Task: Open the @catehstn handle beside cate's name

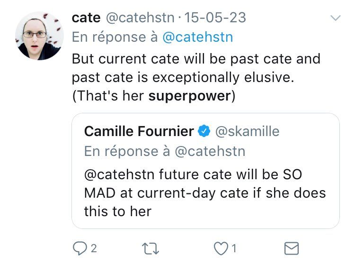Action: point(142,18)
